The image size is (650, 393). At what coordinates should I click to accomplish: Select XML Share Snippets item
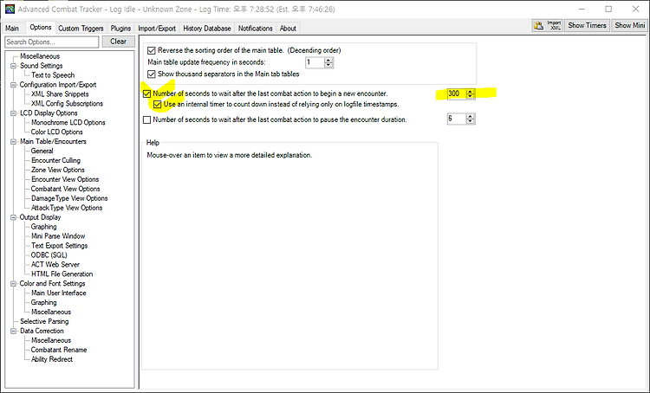coord(60,94)
